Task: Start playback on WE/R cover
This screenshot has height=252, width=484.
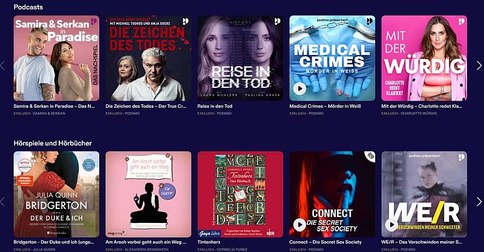Action: pos(391,225)
